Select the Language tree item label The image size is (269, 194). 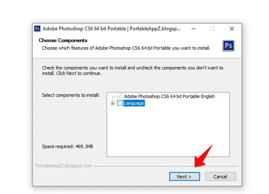point(134,103)
